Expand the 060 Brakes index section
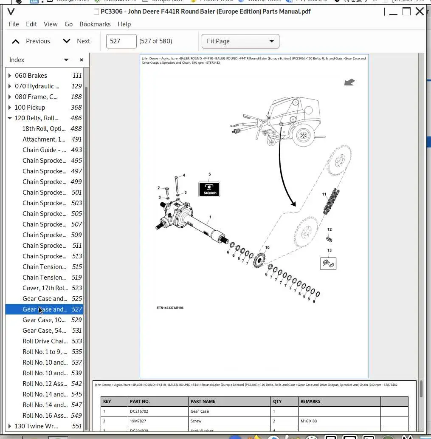This screenshot has width=431, height=439. 9,76
